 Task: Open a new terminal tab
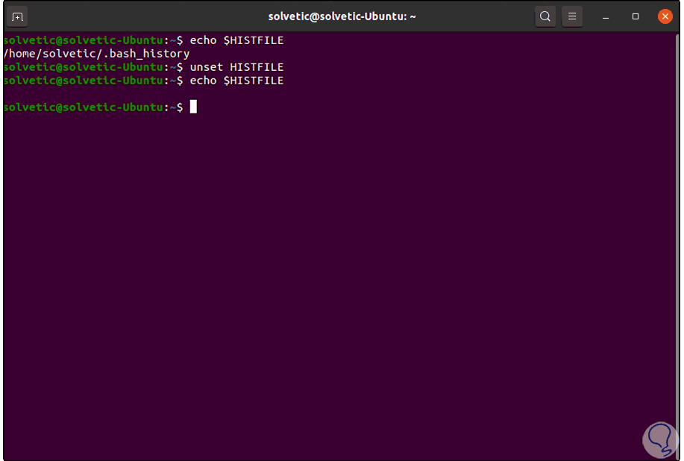[x=18, y=16]
